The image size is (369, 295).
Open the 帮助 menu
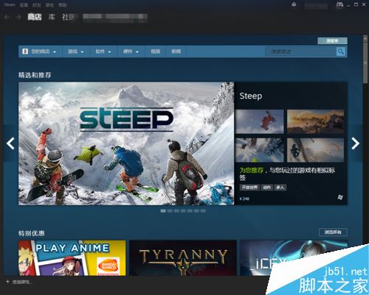coord(63,5)
